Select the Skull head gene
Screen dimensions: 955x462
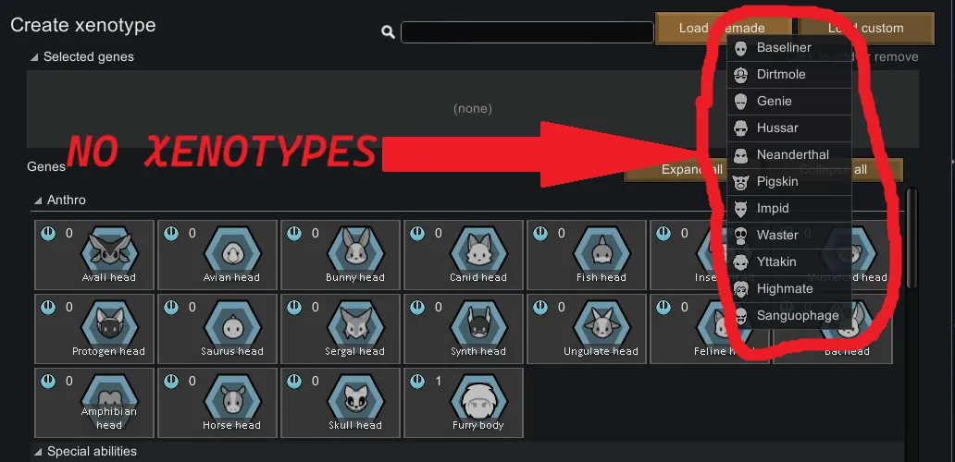click(341, 403)
